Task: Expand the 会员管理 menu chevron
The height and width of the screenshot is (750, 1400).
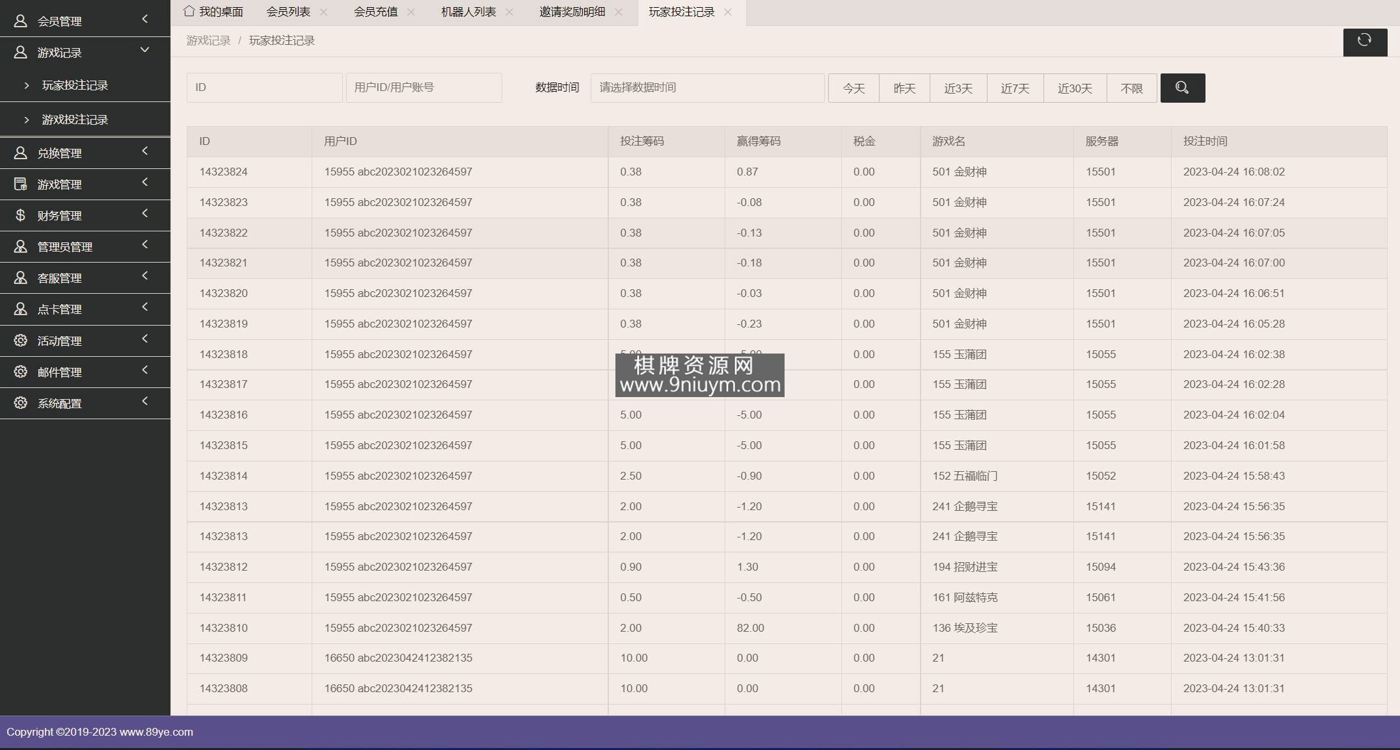Action: 144,19
